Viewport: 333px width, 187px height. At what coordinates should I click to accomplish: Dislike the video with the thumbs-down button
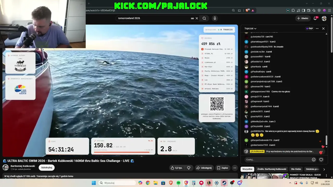point(189,168)
